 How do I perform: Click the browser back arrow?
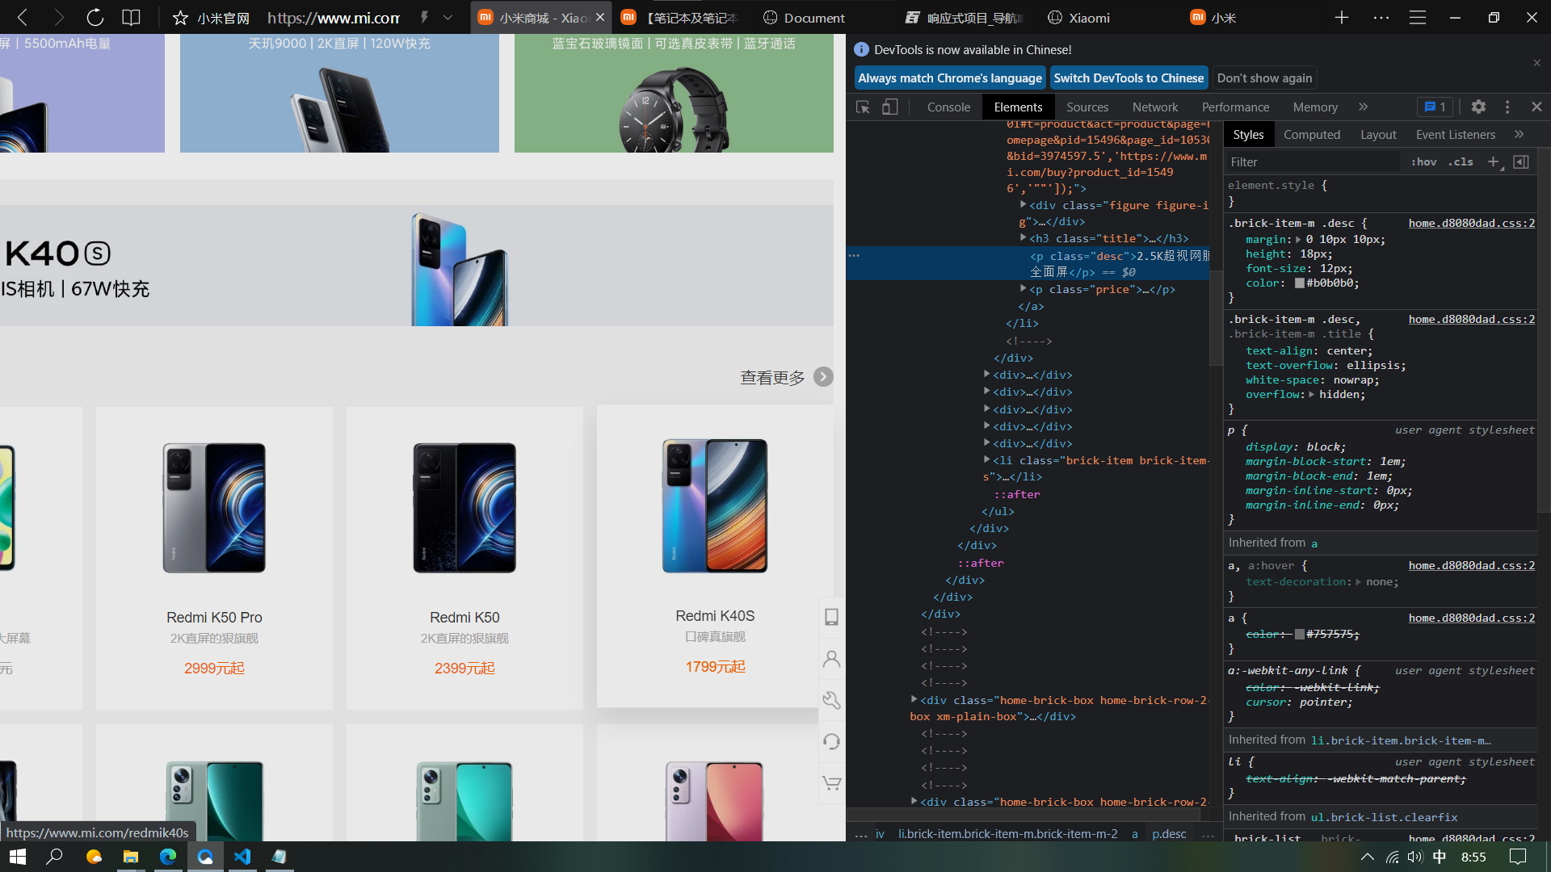click(23, 17)
